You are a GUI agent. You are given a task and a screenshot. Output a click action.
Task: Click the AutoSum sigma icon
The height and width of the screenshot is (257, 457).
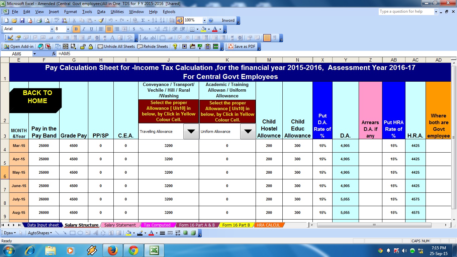(143, 20)
